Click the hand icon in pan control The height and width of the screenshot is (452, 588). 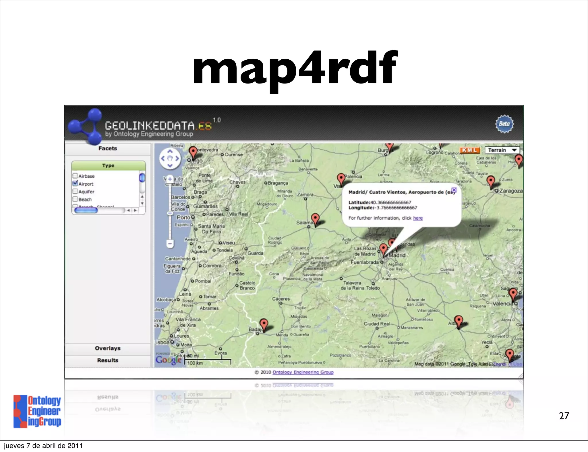pos(170,158)
